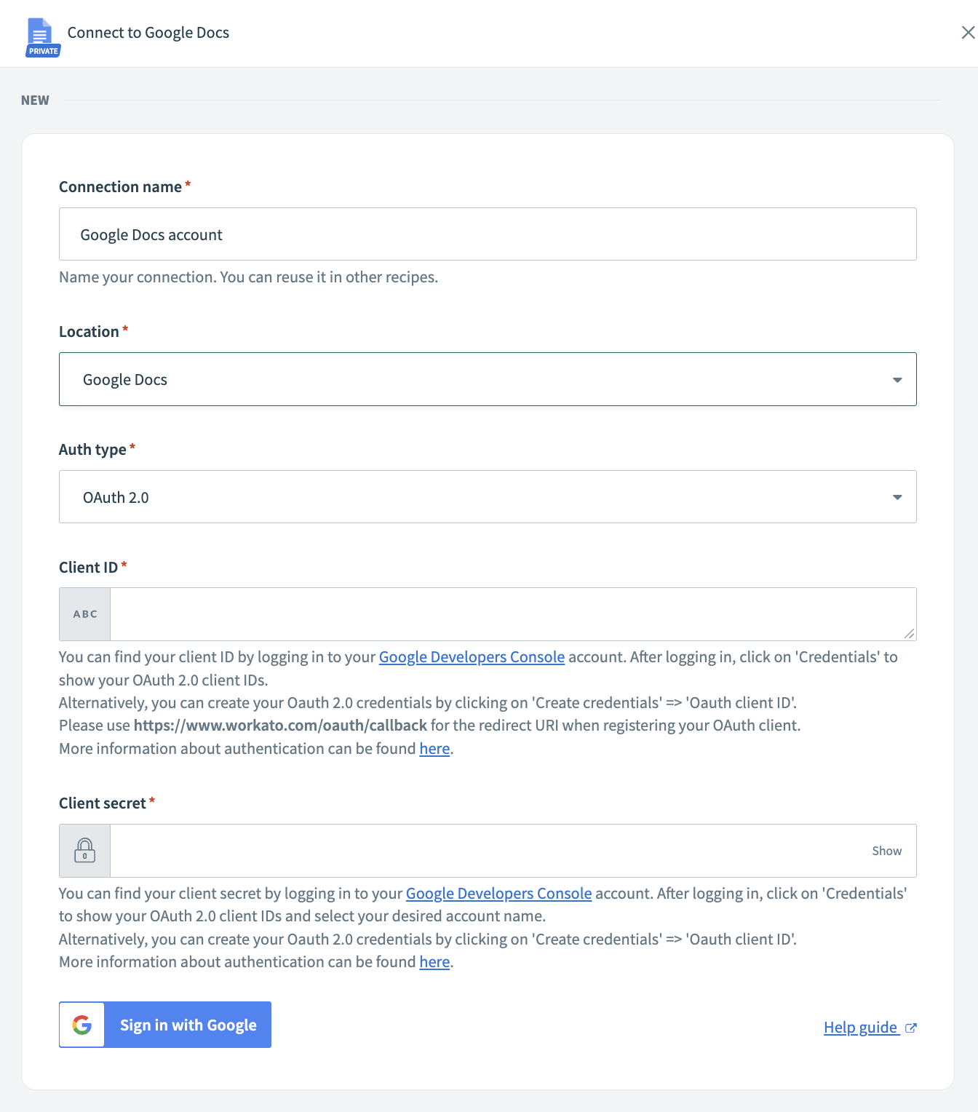Image resolution: width=978 pixels, height=1112 pixels.
Task: Click the lock icon beside Client secret
Action: point(84,850)
